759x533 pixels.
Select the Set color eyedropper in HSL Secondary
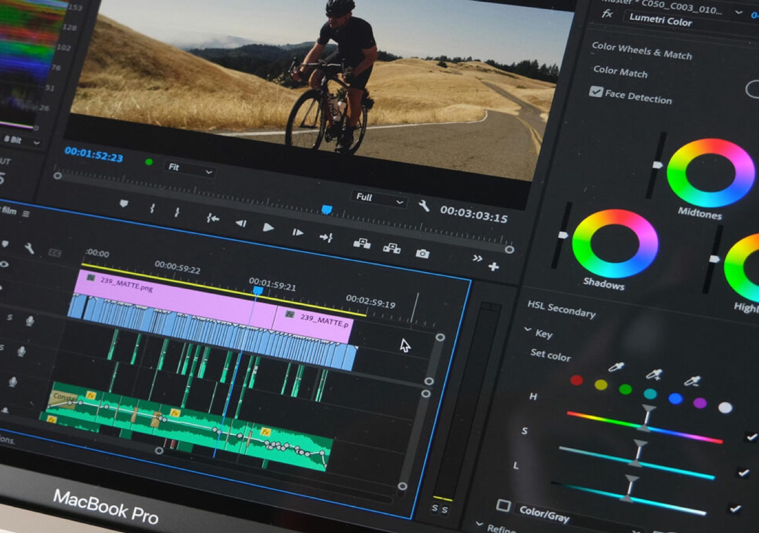pyautogui.click(x=616, y=367)
